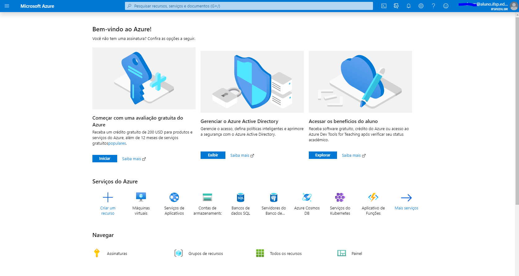Click the Iniciar button

[105, 159]
